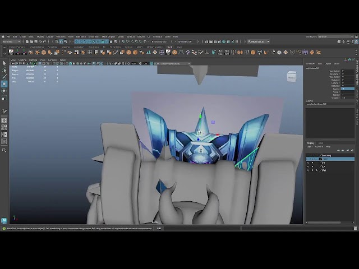
Task: Open the Layers menu in layer editor
Action: (x=310, y=147)
